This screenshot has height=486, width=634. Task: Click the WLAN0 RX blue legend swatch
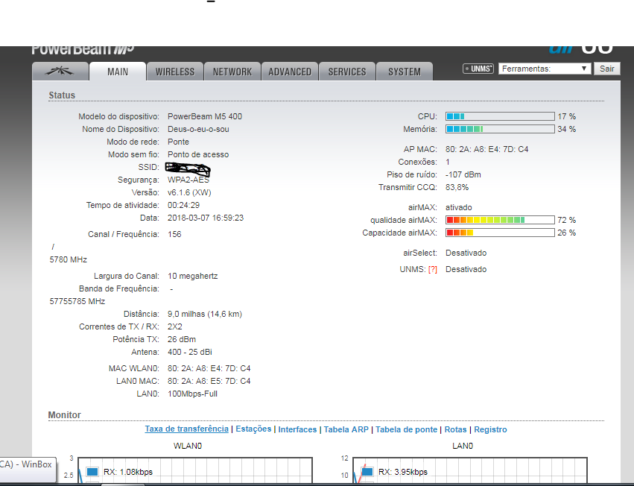pyautogui.click(x=92, y=472)
